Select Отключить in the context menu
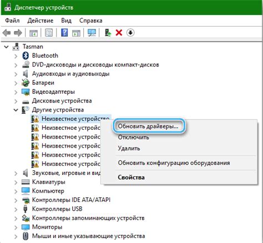Viewport: 263px width, 243px height. (133, 138)
